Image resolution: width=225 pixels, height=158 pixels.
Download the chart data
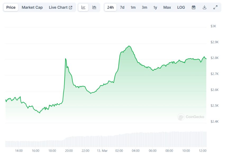[204, 7]
